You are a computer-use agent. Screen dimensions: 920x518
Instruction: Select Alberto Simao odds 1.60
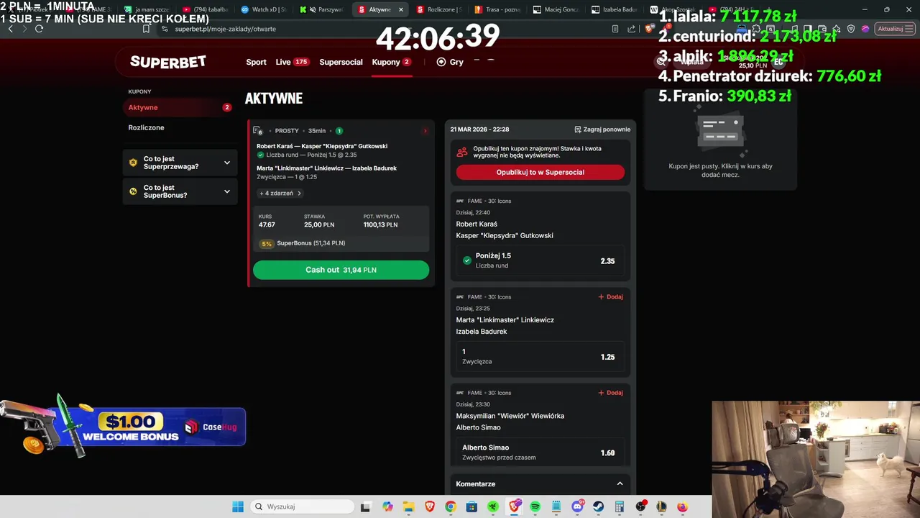point(540,453)
